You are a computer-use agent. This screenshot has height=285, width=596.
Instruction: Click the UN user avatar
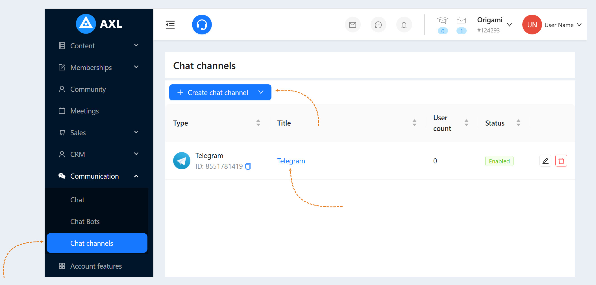pyautogui.click(x=532, y=25)
